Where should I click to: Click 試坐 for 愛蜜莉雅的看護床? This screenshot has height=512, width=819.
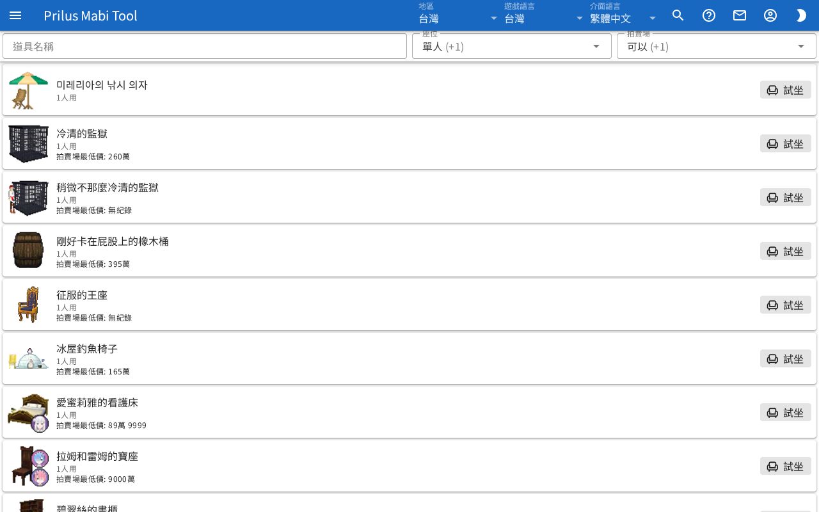786,412
